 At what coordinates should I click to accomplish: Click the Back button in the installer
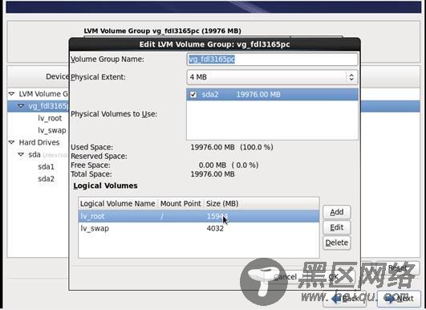[x=345, y=299]
